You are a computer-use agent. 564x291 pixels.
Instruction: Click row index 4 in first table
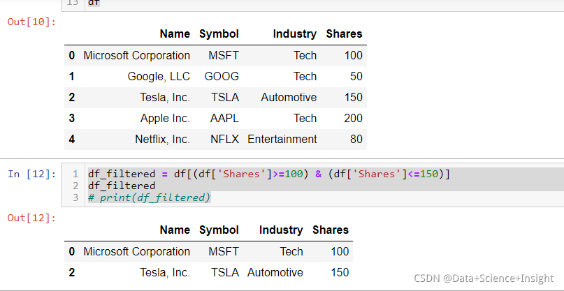71,139
